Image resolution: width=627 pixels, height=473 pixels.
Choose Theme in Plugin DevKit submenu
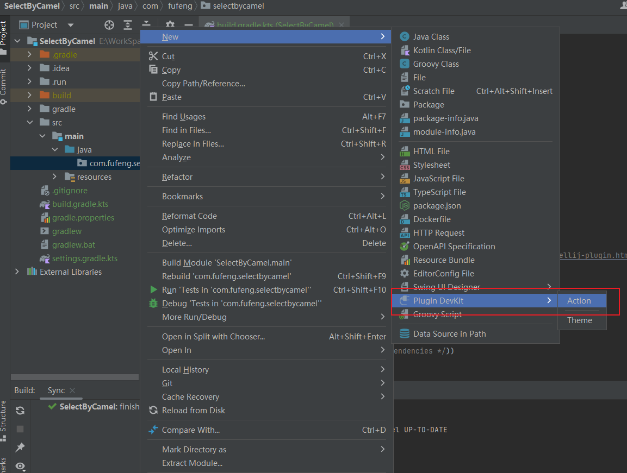(x=582, y=320)
